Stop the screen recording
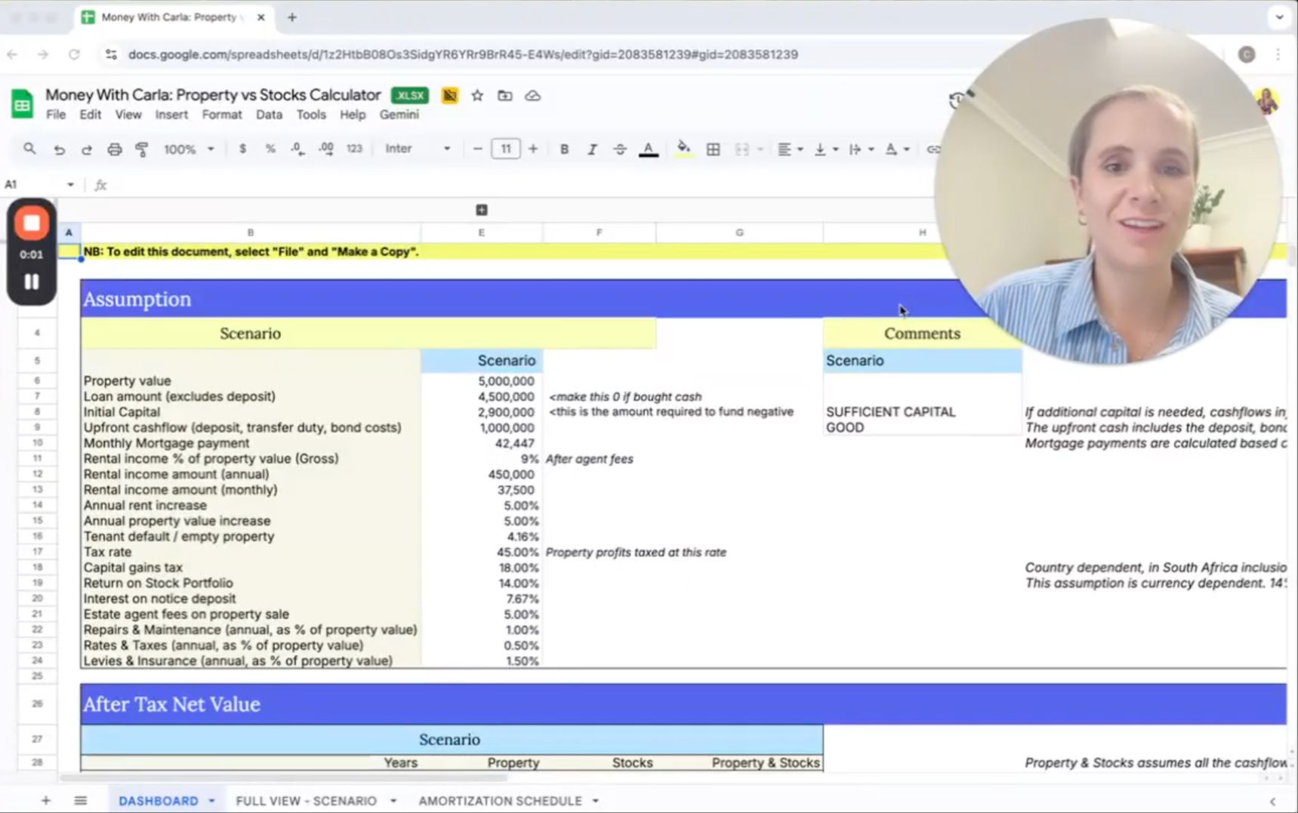Image resolution: width=1298 pixels, height=813 pixels. [x=32, y=223]
